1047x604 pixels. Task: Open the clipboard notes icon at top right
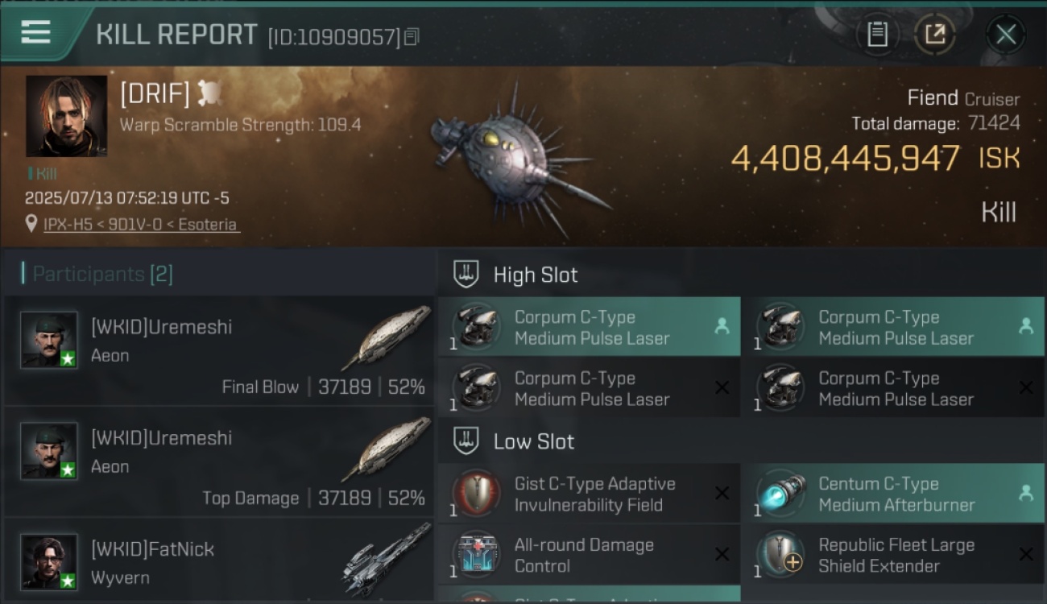(x=877, y=35)
